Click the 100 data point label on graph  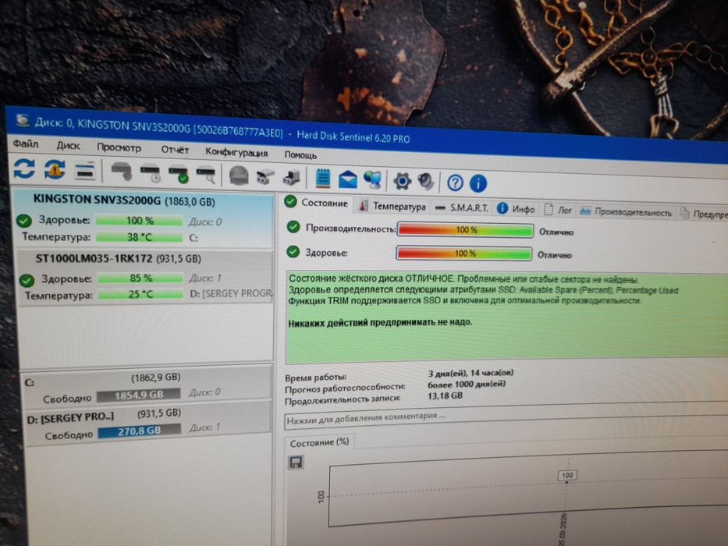567,475
